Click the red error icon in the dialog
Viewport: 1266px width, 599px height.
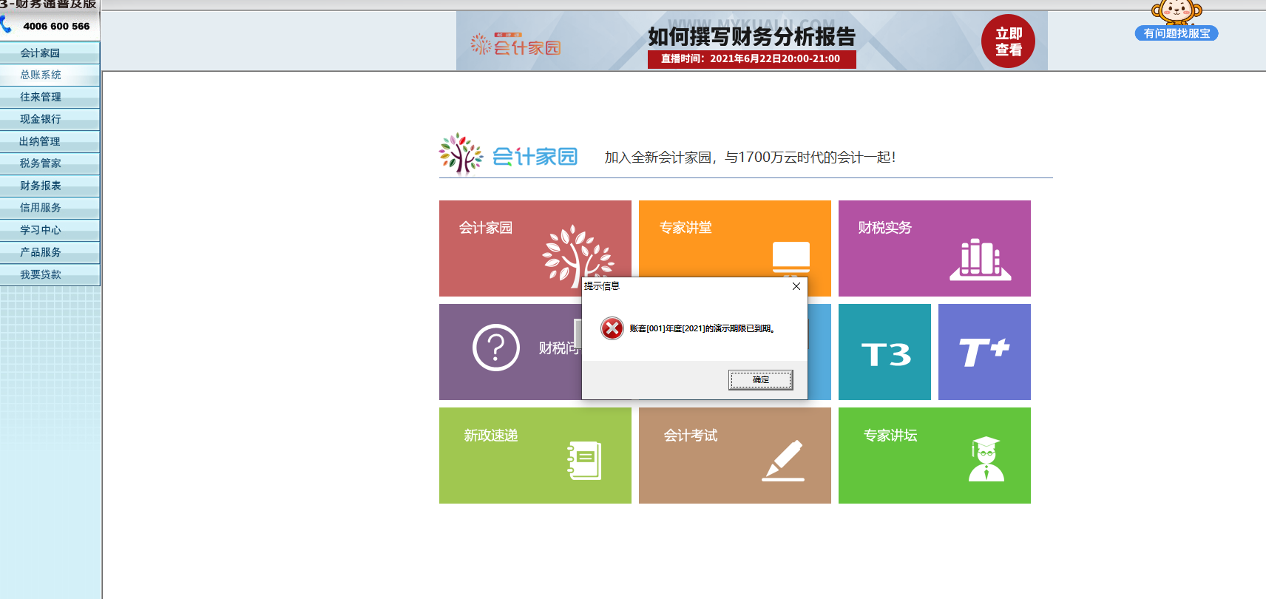[x=612, y=328]
